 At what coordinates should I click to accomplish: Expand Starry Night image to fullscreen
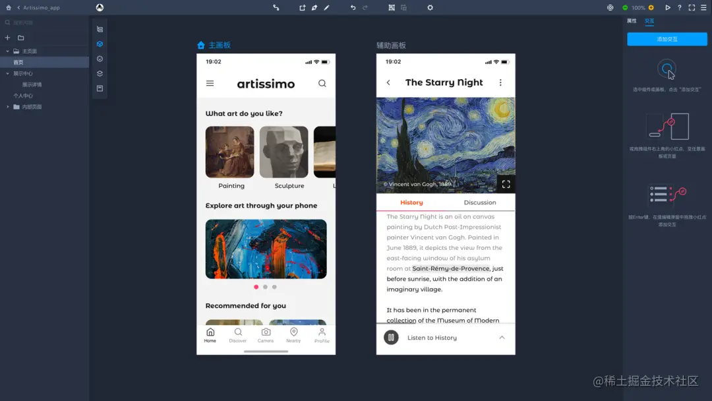point(506,184)
